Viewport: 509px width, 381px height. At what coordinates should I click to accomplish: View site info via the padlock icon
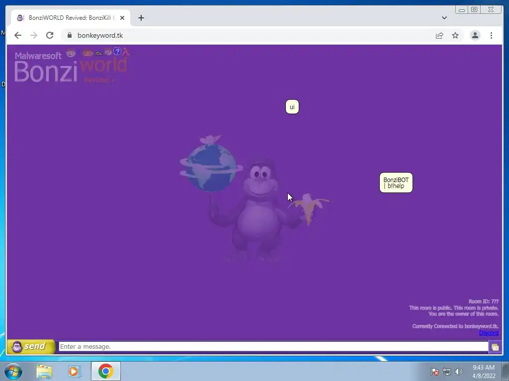[x=70, y=35]
